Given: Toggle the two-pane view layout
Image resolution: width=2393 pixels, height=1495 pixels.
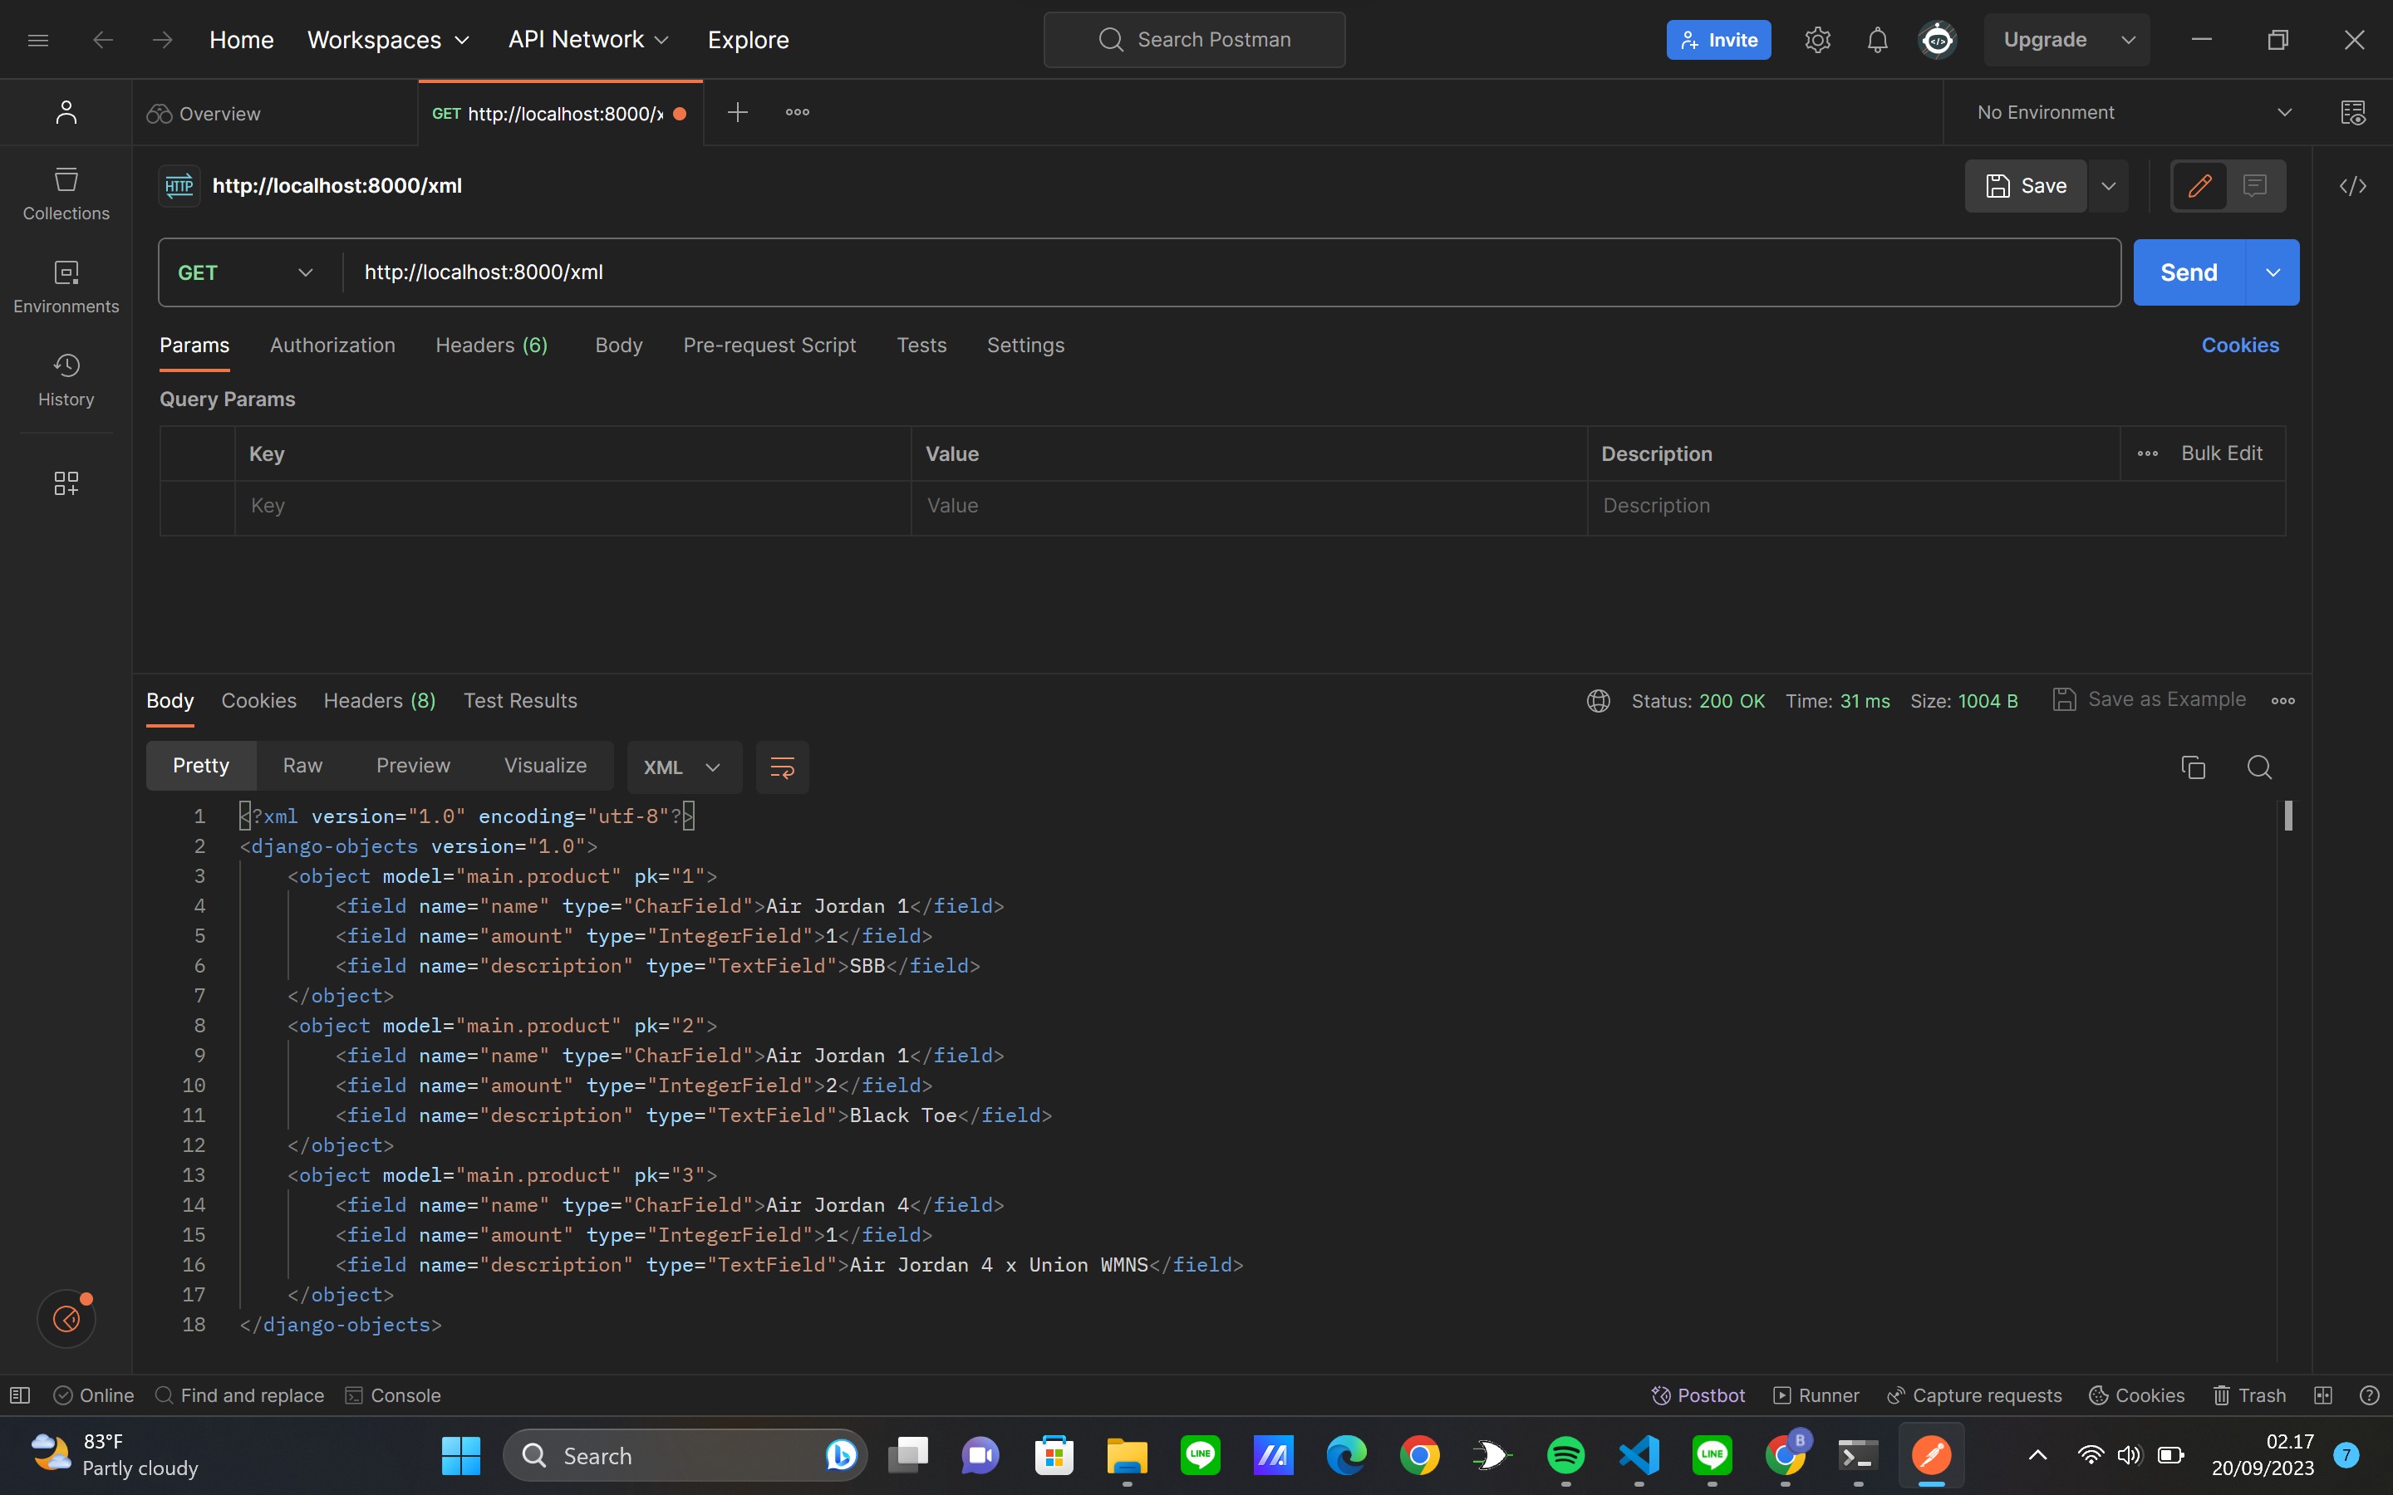Looking at the screenshot, I should tap(2323, 1395).
